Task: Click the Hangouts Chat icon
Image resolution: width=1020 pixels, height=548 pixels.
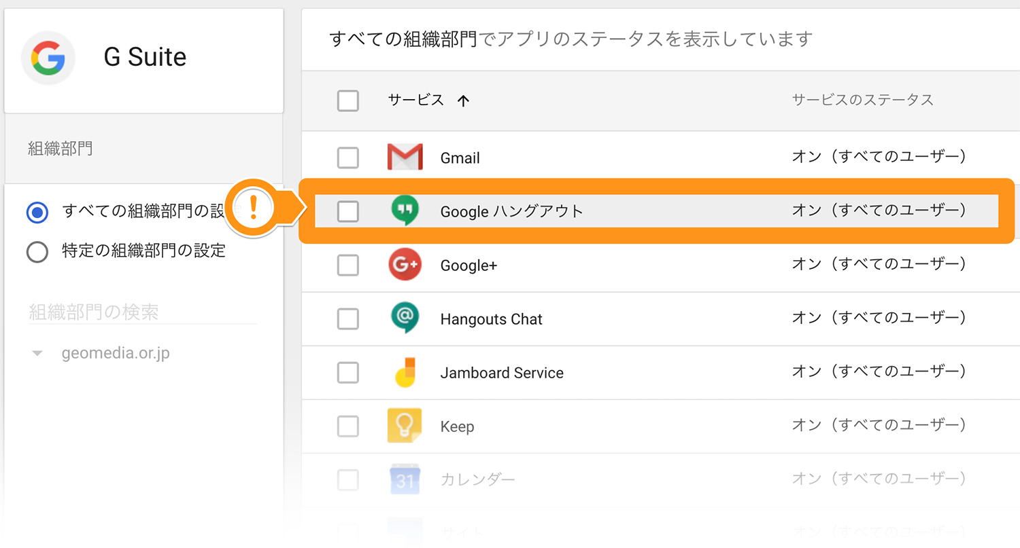Action: pyautogui.click(x=405, y=318)
